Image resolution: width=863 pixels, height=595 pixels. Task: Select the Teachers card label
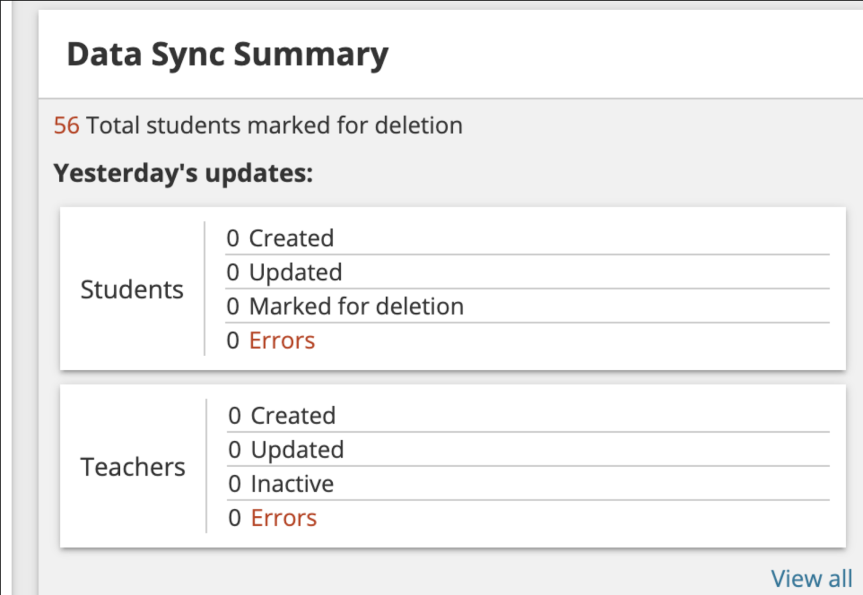click(x=133, y=467)
